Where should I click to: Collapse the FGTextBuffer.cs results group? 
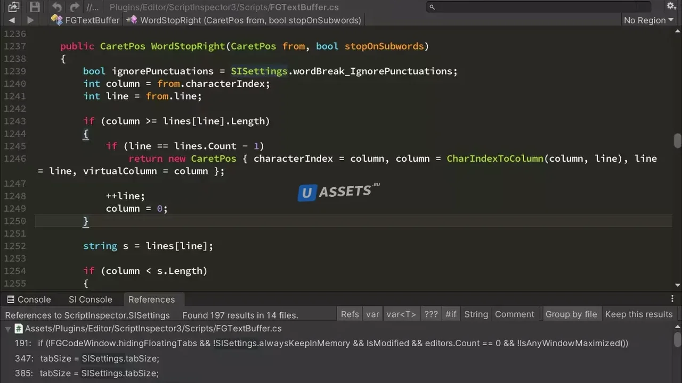point(7,329)
